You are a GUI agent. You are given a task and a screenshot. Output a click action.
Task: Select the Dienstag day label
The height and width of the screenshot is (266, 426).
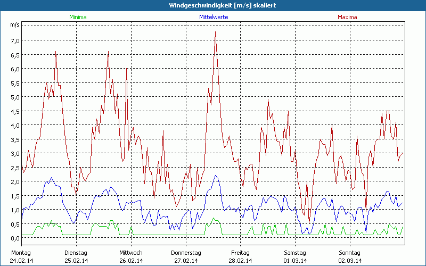(x=76, y=253)
